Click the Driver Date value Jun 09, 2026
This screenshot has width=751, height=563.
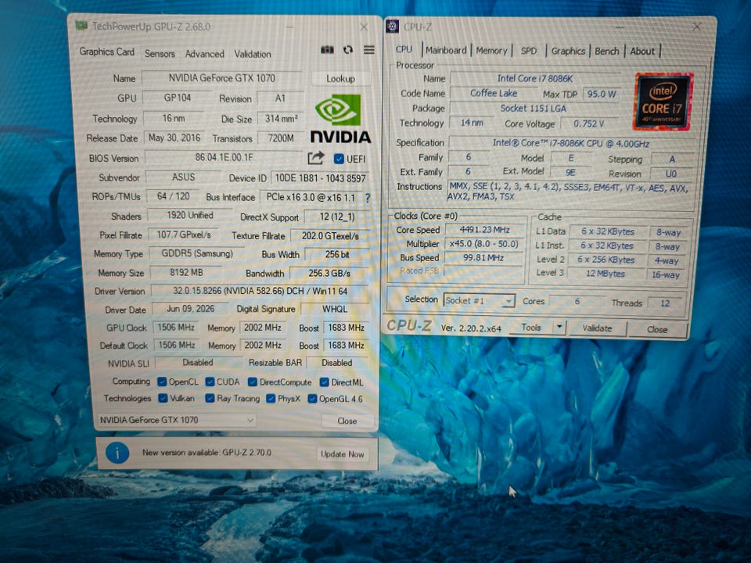(x=190, y=309)
